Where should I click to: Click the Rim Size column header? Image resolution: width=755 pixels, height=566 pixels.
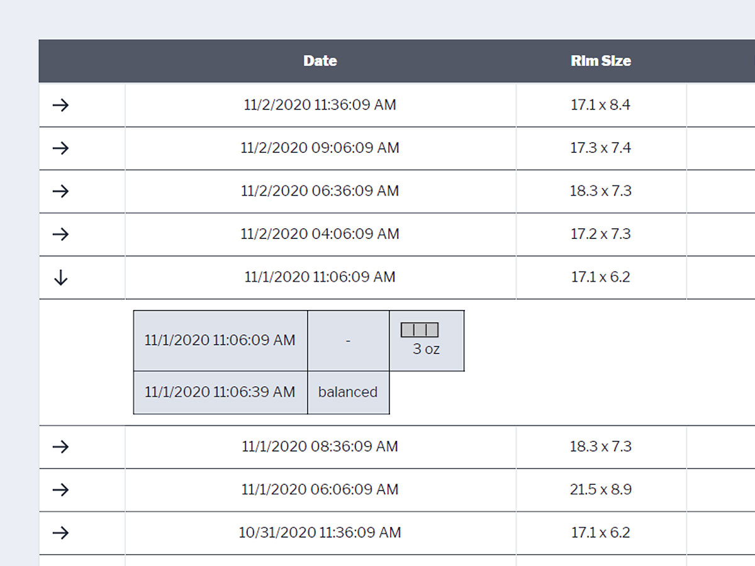(601, 61)
